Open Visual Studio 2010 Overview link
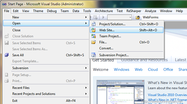 point(167,95)
